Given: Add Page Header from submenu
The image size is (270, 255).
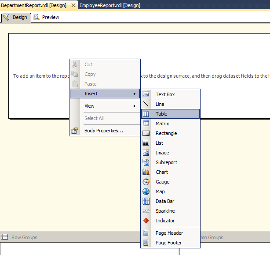Looking at the screenshot, I should (170, 233).
